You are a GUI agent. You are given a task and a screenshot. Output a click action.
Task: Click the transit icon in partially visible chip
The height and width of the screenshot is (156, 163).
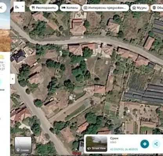point(154,8)
